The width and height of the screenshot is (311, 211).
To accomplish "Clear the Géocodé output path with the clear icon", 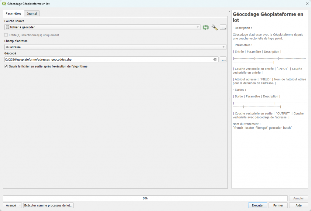I will click(x=215, y=60).
